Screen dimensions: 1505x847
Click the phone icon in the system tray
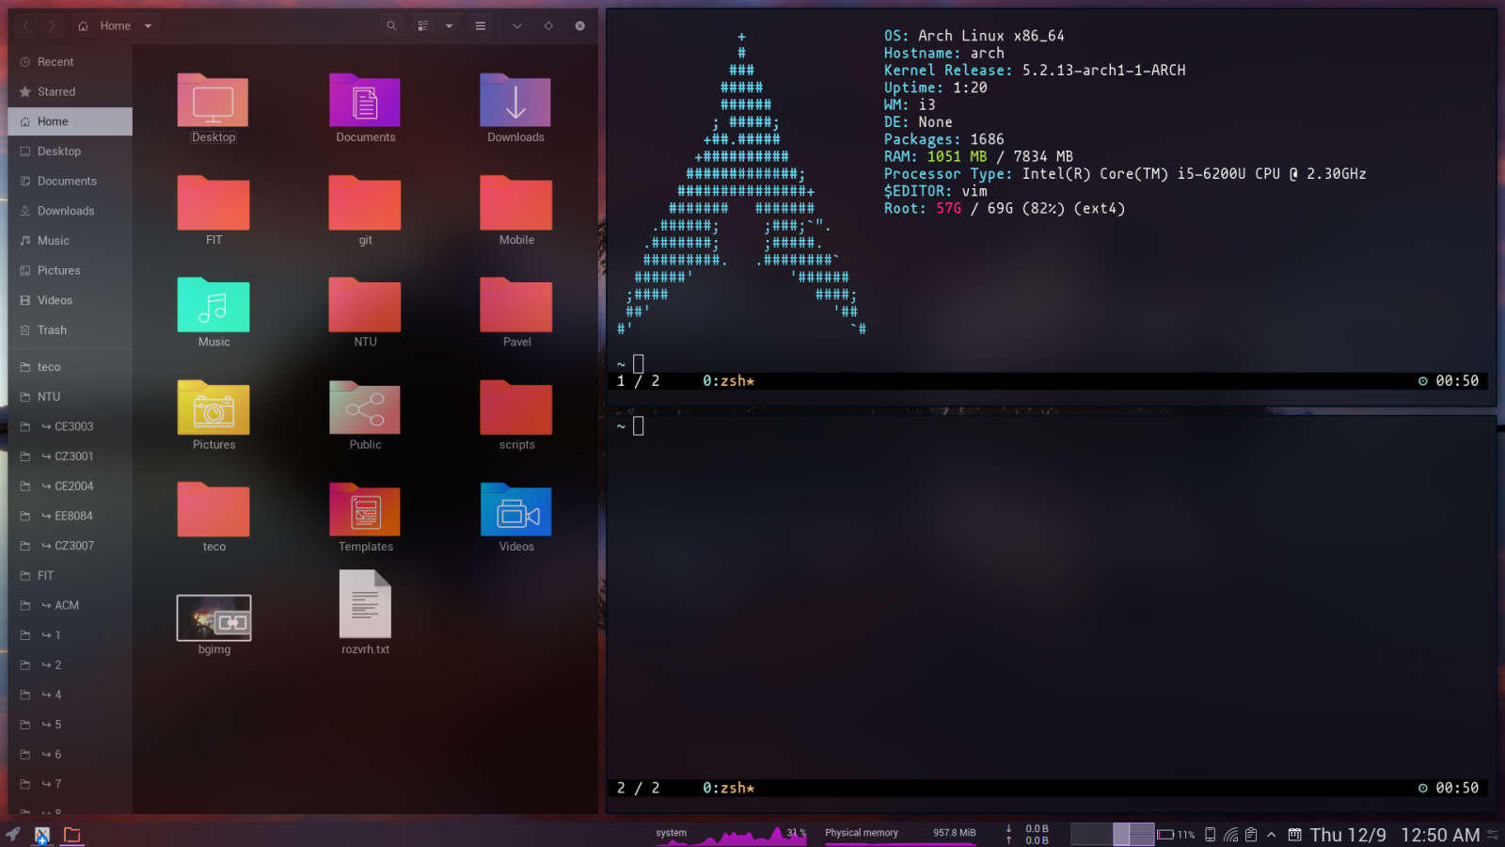(x=1210, y=834)
